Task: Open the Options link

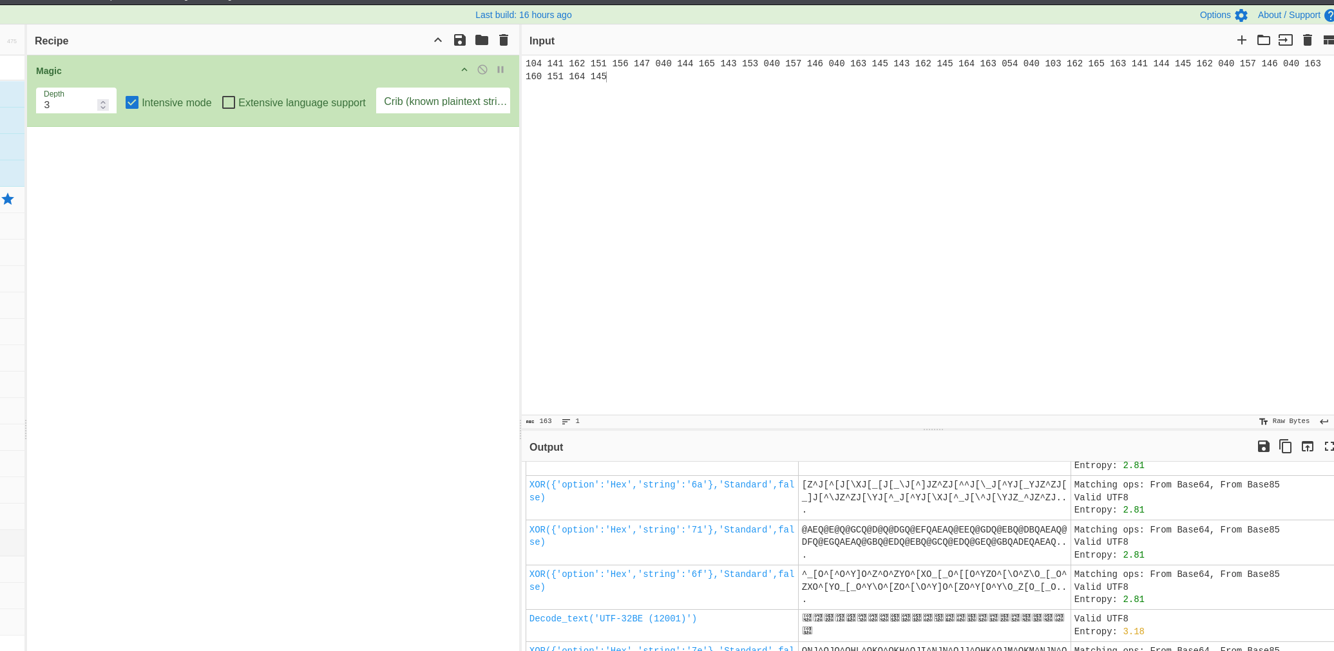Action: (x=1215, y=15)
